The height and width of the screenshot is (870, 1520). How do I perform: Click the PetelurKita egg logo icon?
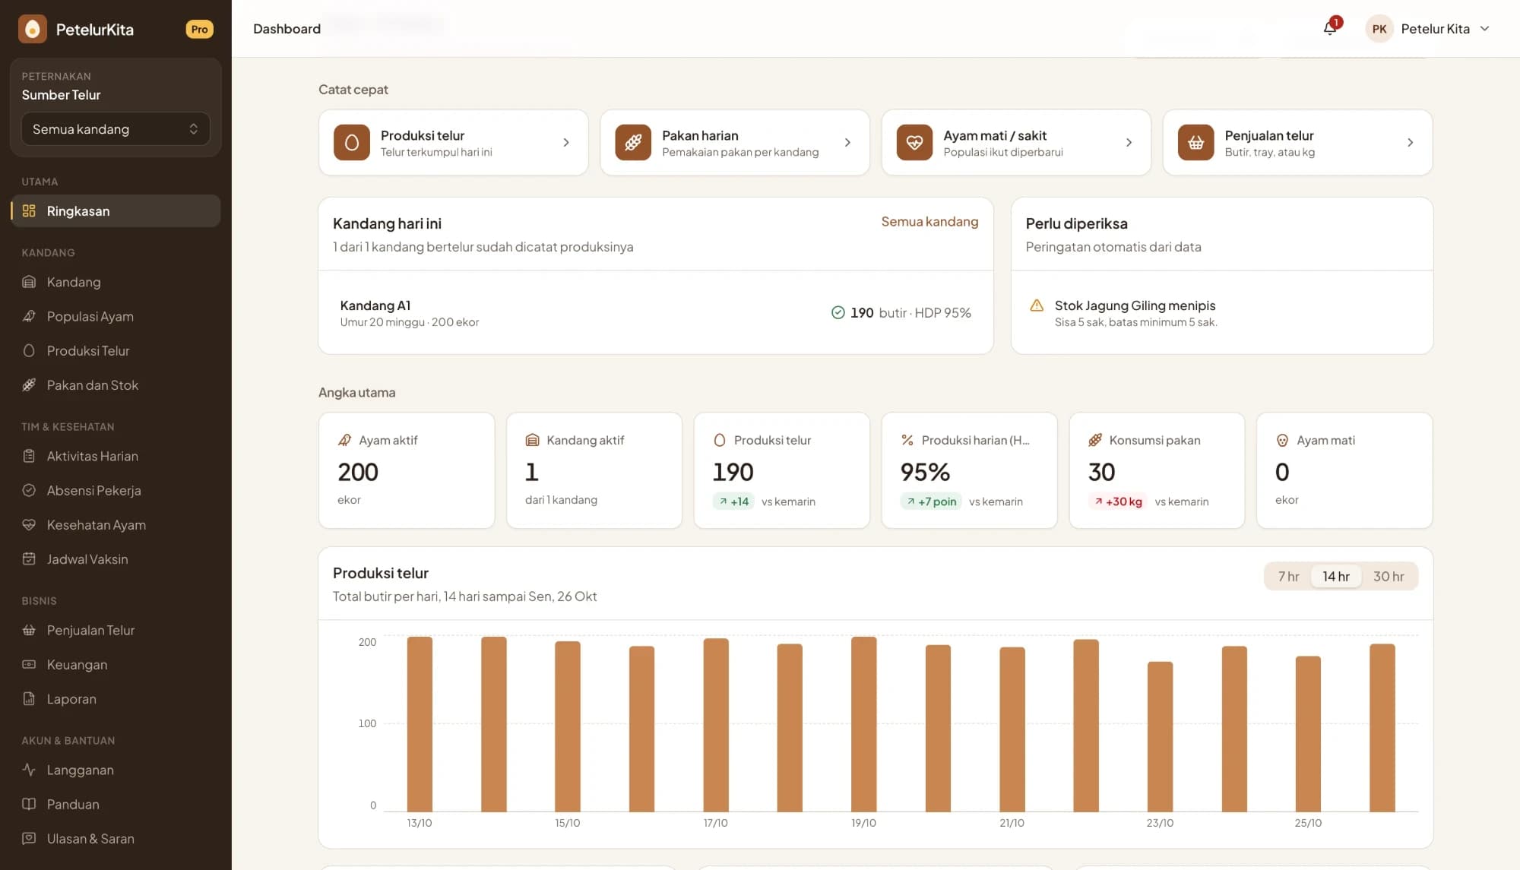pyautogui.click(x=32, y=29)
